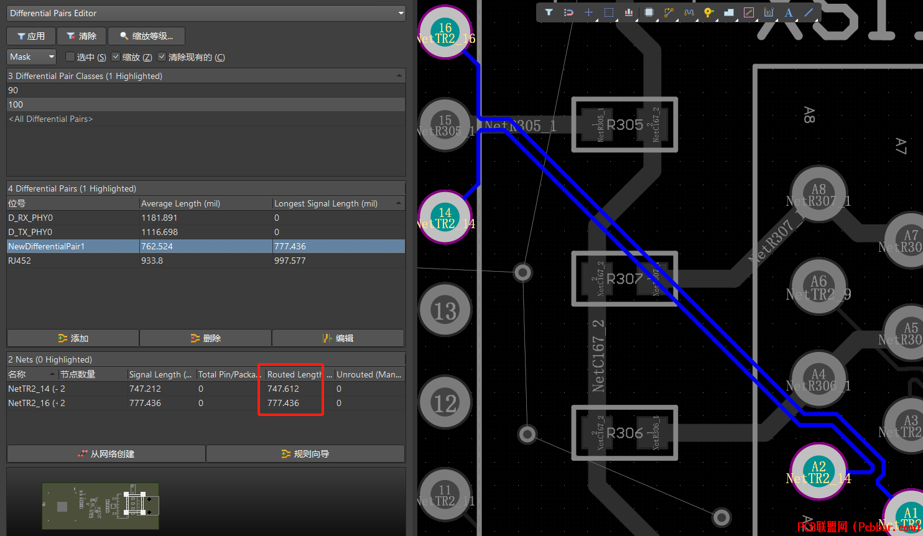Select the move objects crosshair tool

(x=588, y=12)
